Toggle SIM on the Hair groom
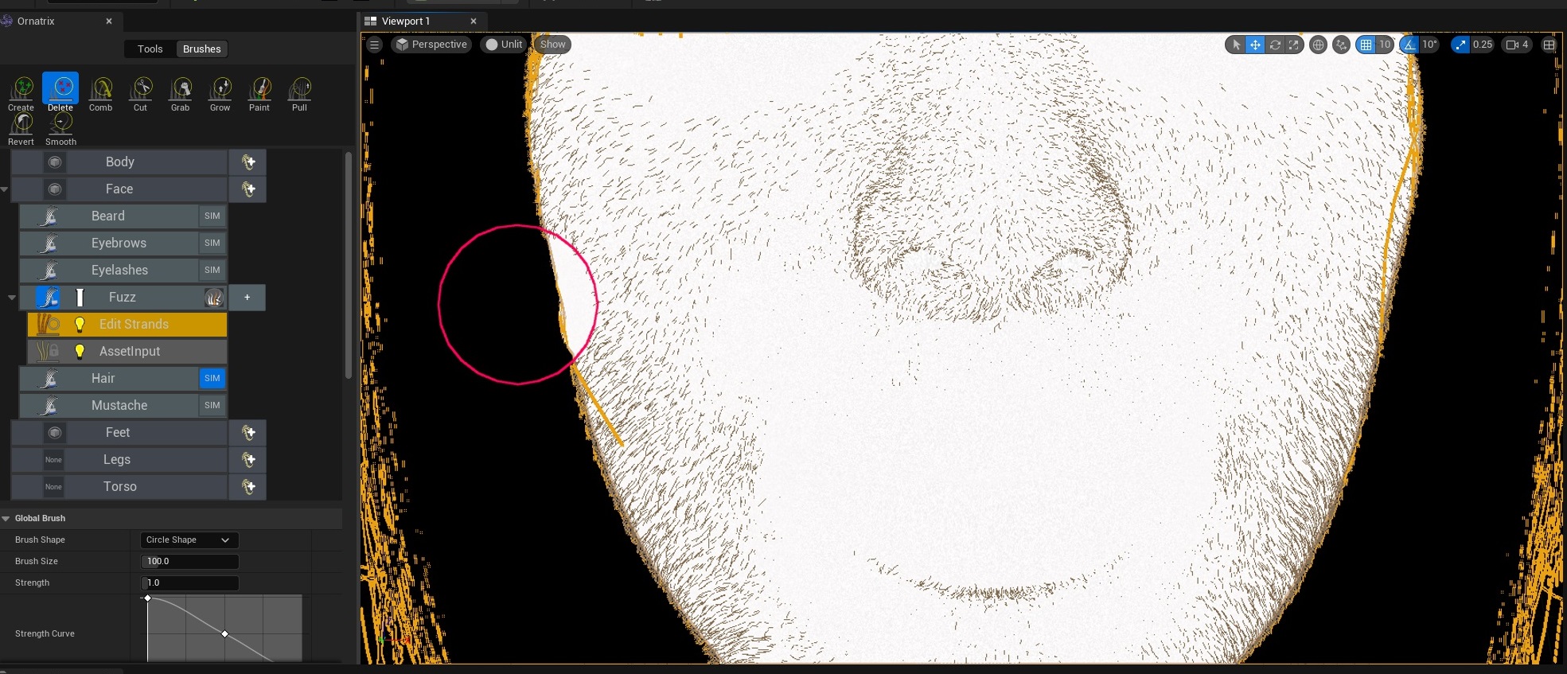Image resolution: width=1567 pixels, height=674 pixels. point(212,378)
